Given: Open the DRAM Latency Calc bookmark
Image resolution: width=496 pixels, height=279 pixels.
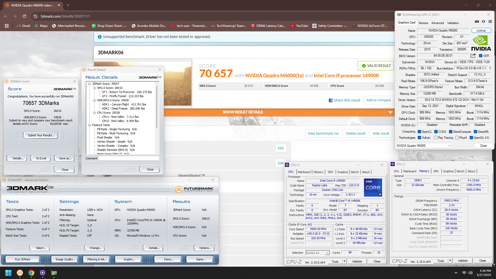Looking at the screenshot, I should point(268,26).
